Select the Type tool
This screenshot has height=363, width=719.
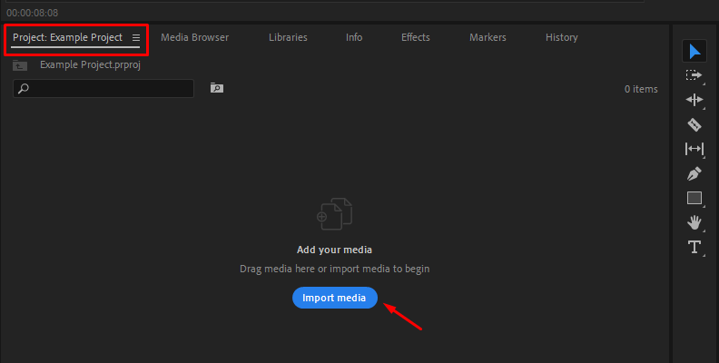[694, 247]
